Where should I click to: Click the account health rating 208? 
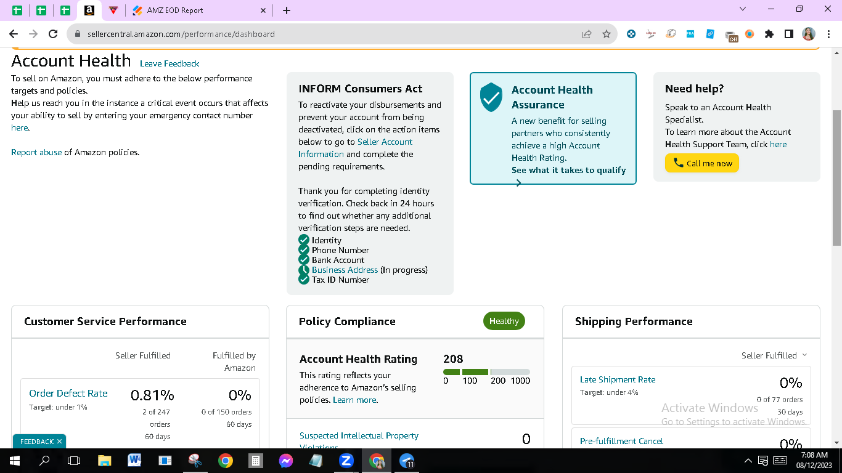(453, 358)
